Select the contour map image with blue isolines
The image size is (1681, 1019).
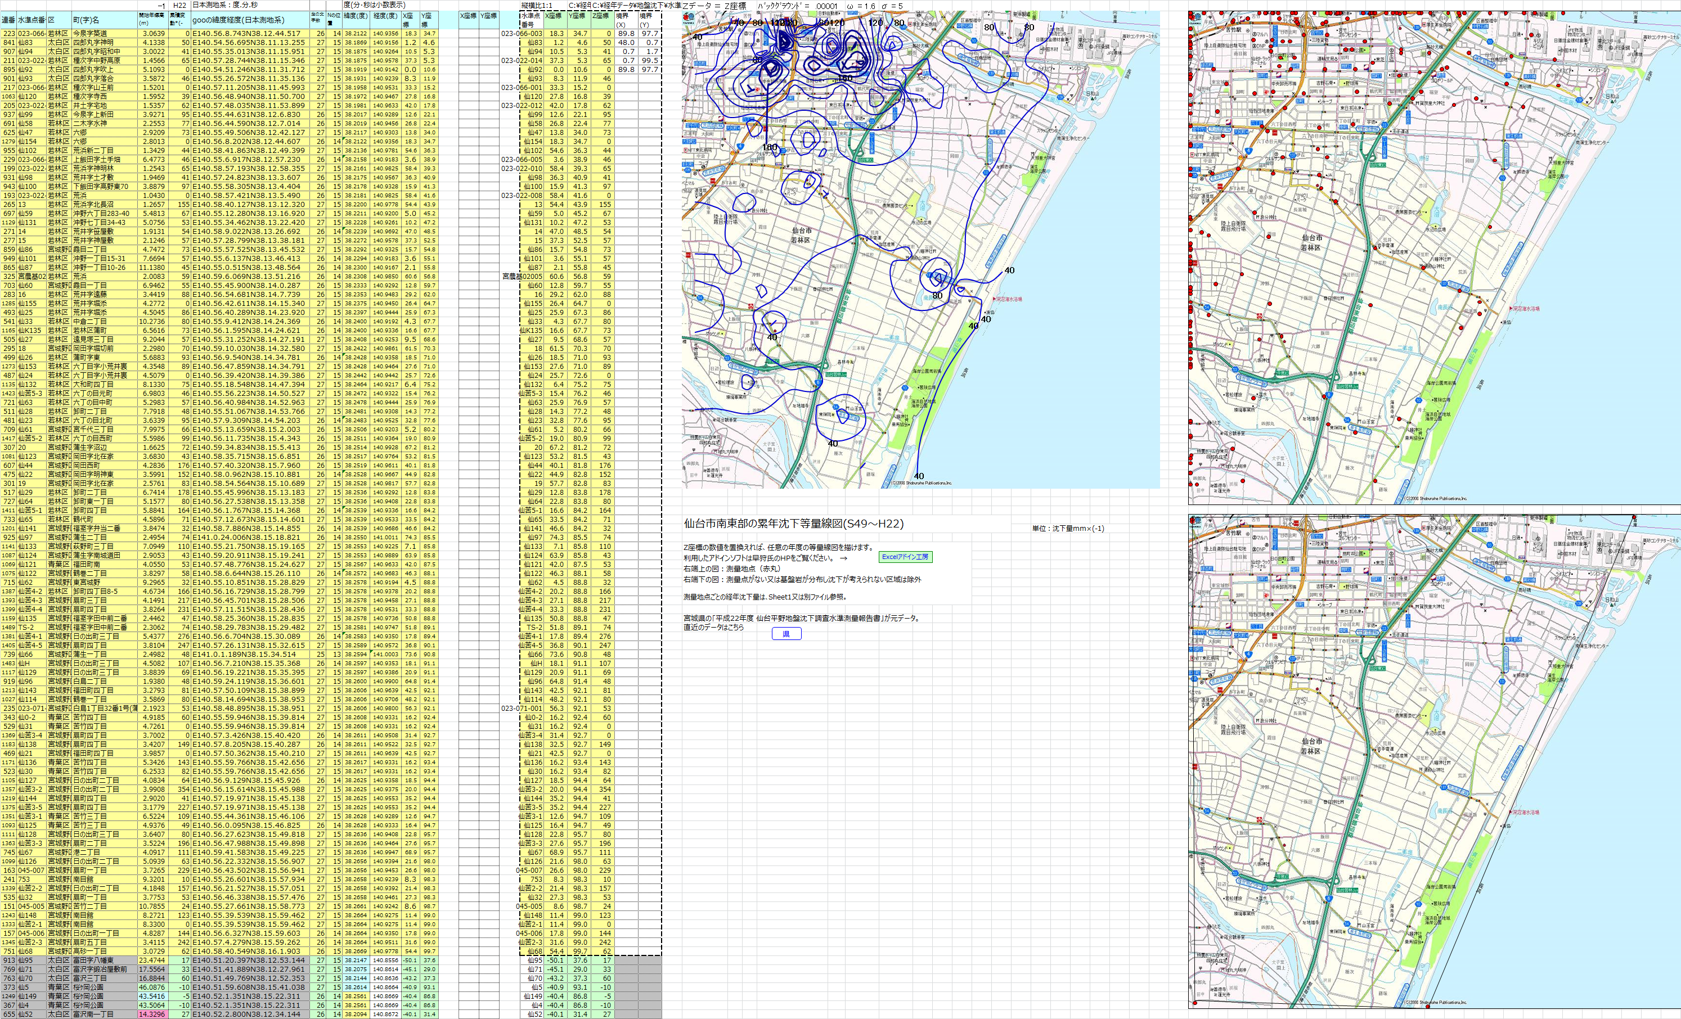pos(920,249)
